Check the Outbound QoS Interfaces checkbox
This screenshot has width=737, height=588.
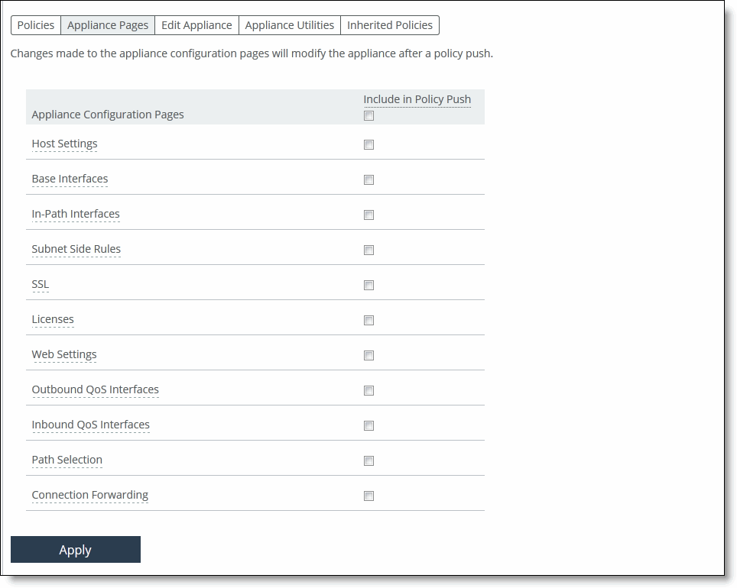tap(368, 390)
